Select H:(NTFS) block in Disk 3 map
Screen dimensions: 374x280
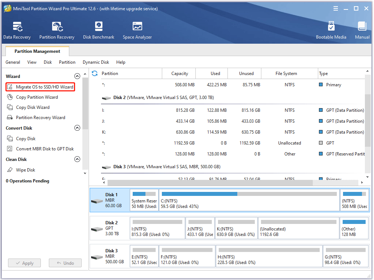click(x=269, y=256)
